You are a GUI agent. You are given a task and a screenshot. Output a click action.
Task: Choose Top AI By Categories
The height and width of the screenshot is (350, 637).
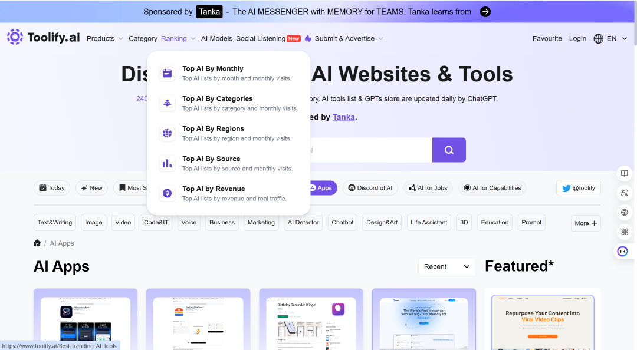click(x=228, y=103)
